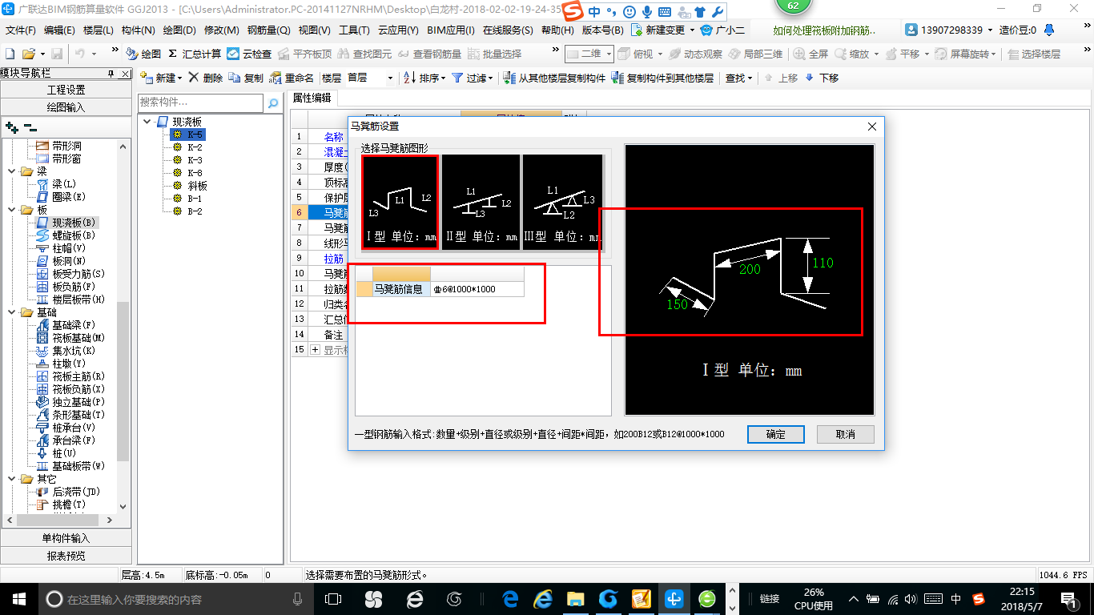This screenshot has height=615, width=1094.
Task: Click the collapse-all minus icon in navigator
Action: (30, 127)
